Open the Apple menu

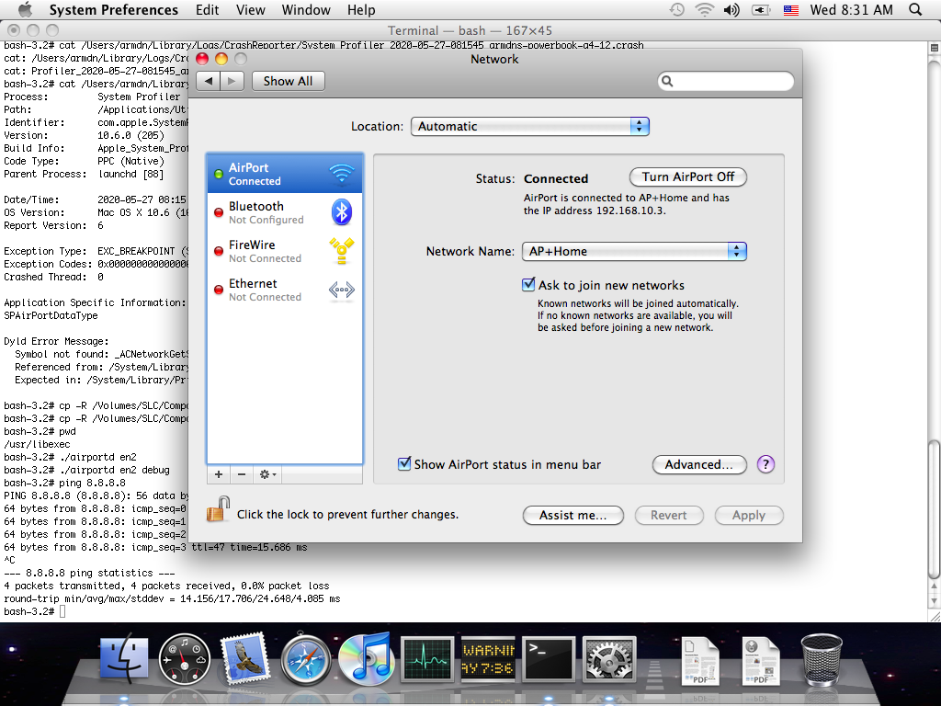(x=25, y=9)
